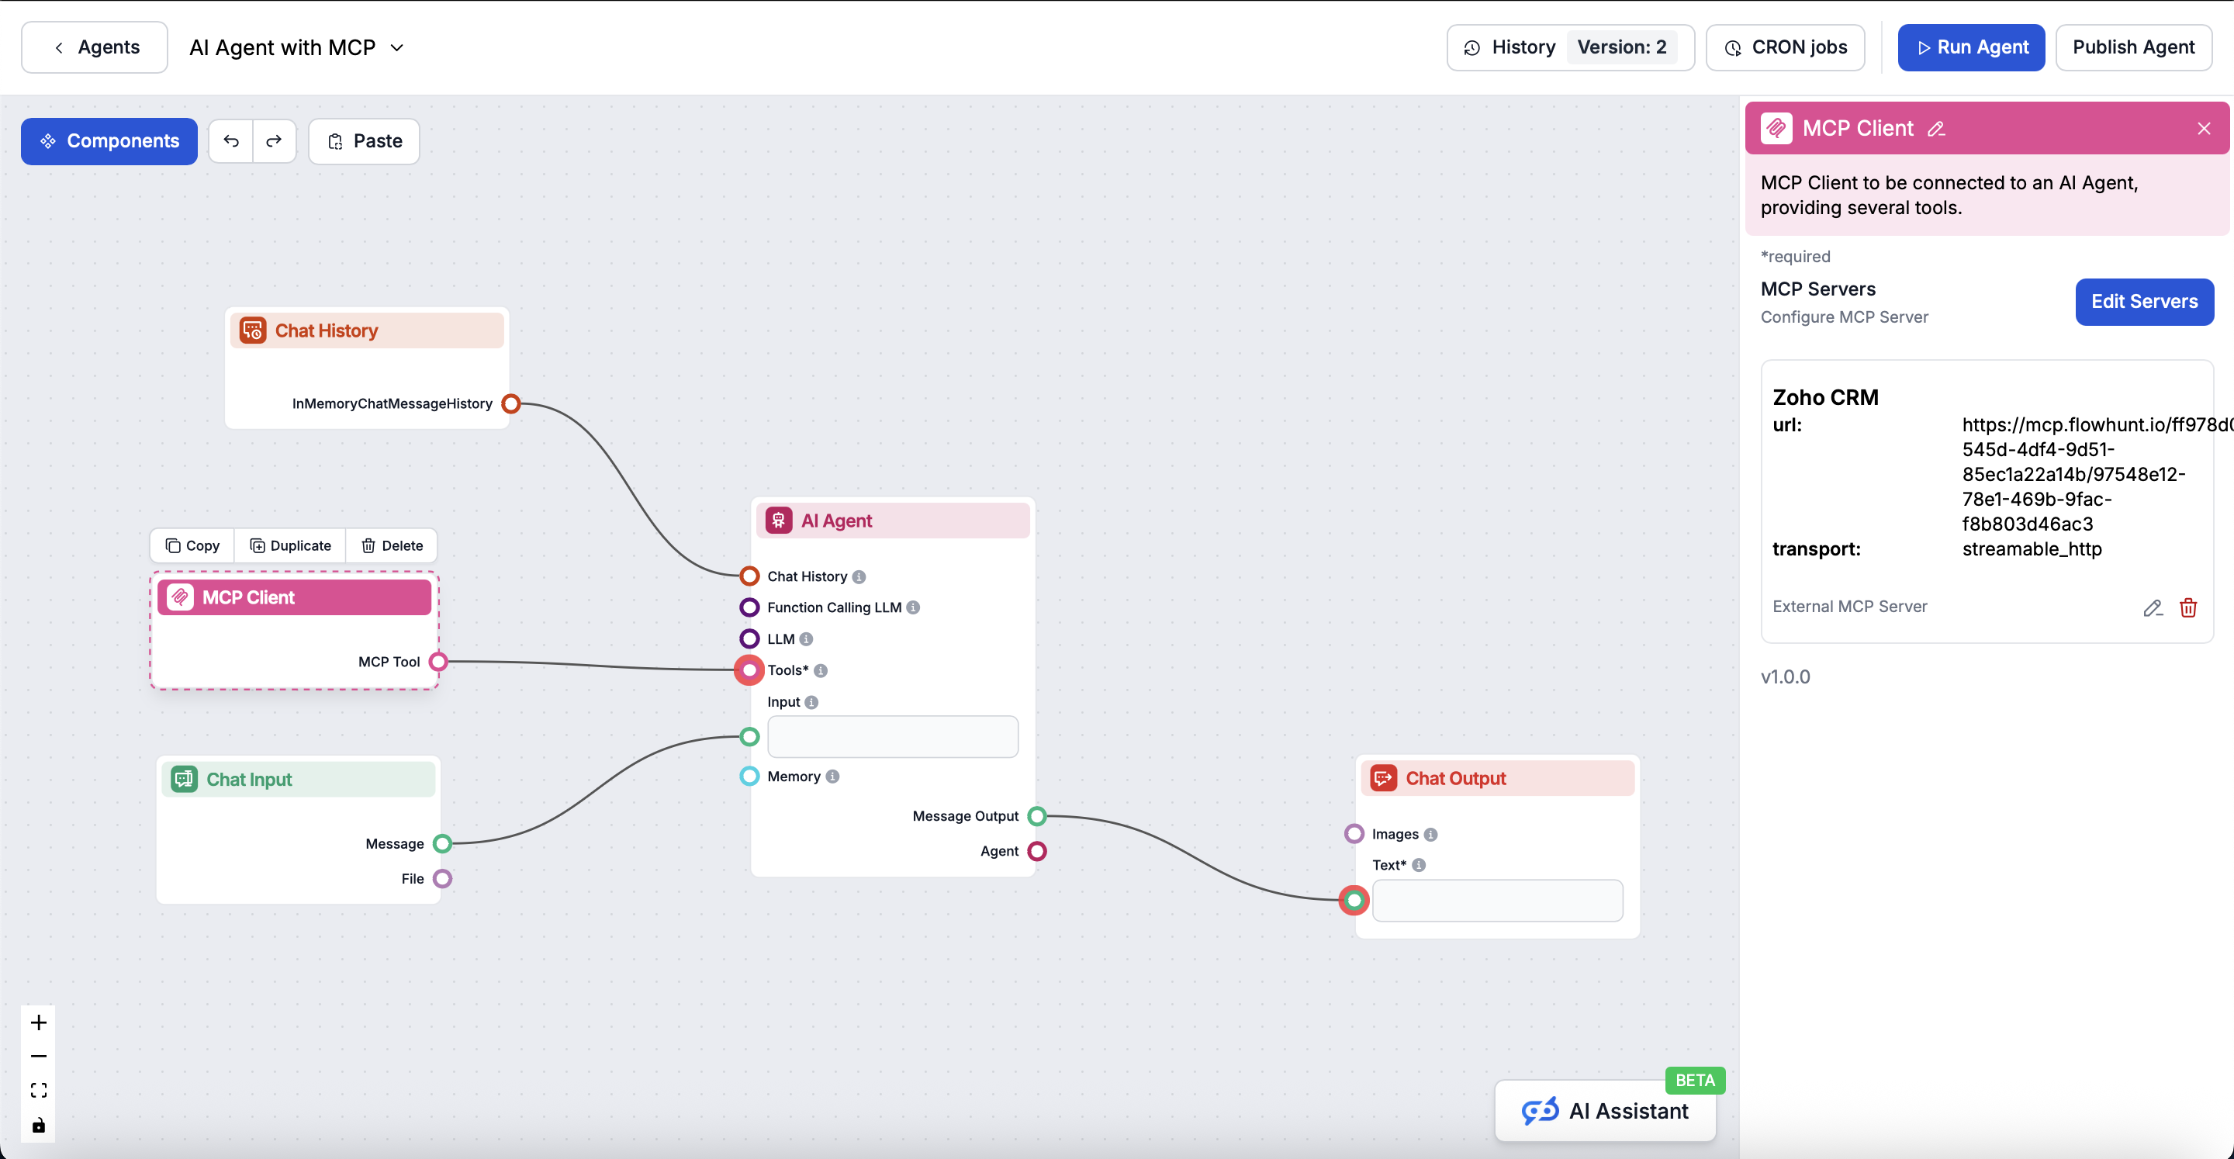Duplicate the MCP Client node
The width and height of the screenshot is (2234, 1159).
(x=291, y=545)
